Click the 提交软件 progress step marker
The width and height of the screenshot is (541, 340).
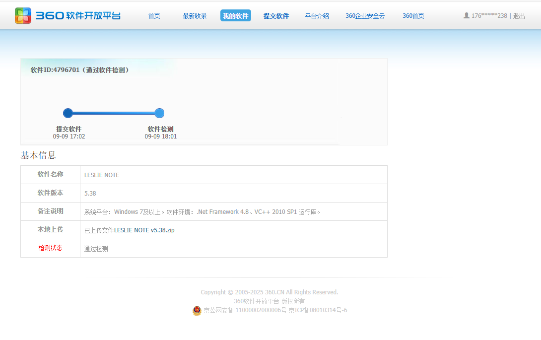coord(68,113)
